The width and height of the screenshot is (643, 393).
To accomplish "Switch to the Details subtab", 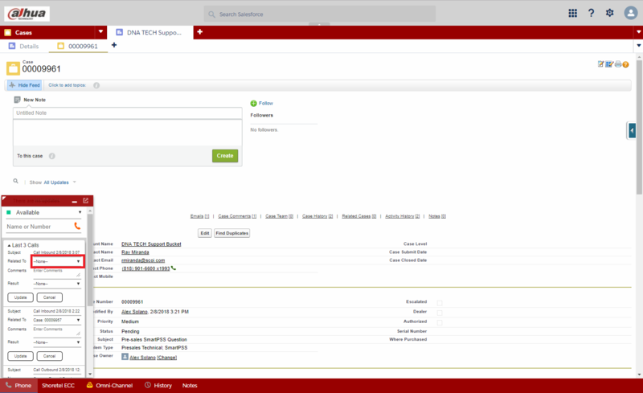I will point(24,46).
